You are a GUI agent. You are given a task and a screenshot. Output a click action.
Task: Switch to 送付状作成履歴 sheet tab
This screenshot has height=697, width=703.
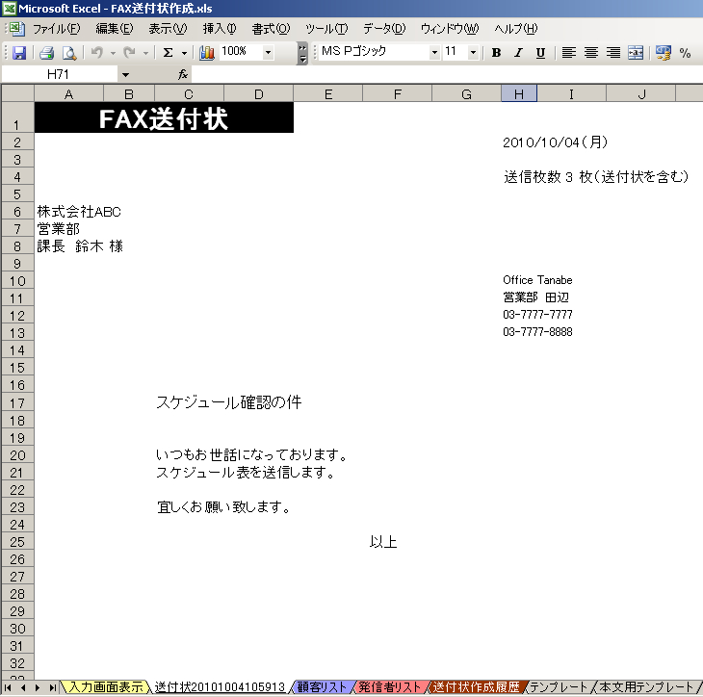[x=476, y=686]
